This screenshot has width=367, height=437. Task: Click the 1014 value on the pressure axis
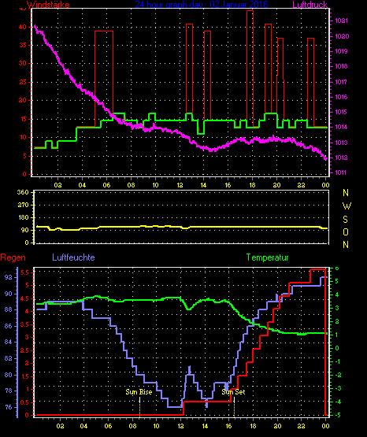(x=341, y=127)
